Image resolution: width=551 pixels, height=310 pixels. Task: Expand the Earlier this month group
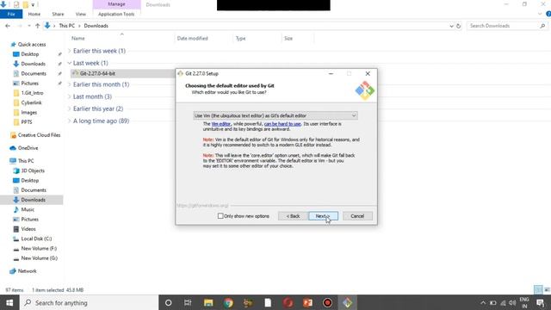[x=69, y=84]
